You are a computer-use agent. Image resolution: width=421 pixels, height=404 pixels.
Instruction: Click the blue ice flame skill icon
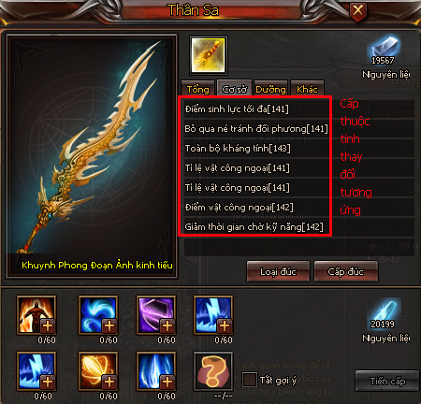(156, 371)
